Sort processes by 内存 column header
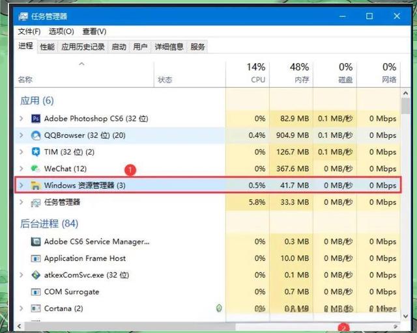The height and width of the screenshot is (333, 417). (300, 73)
